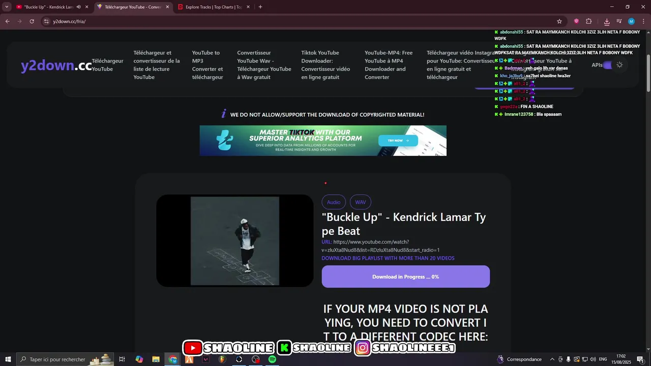651x366 pixels.
Task: Select the Audio format pill
Action: [x=334, y=202]
